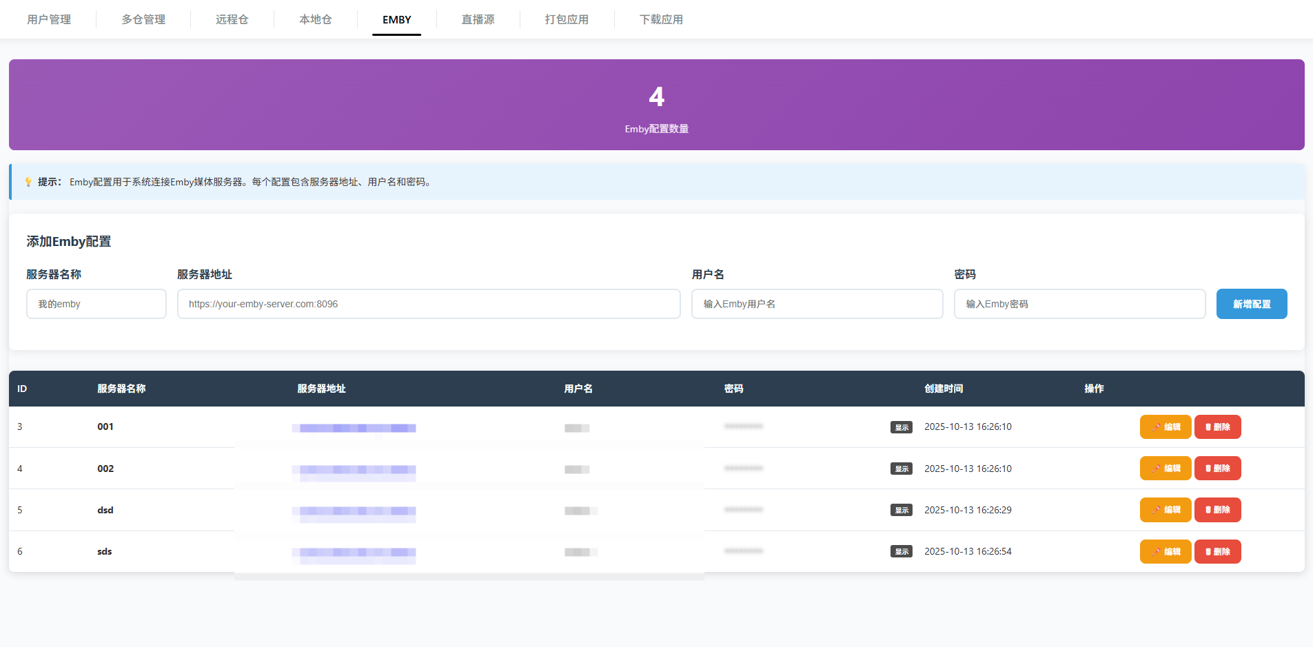Viewport: 1313px width, 647px height.
Task: Focus the 服务器地址 input field
Action: pyautogui.click(x=429, y=304)
